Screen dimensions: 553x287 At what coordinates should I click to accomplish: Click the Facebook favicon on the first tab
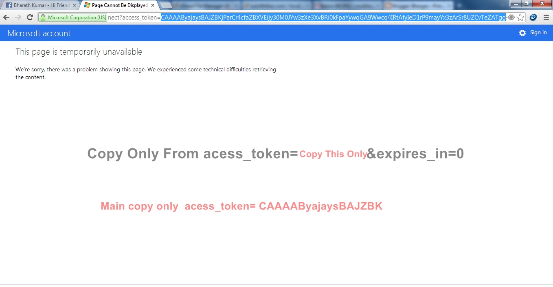(9, 5)
